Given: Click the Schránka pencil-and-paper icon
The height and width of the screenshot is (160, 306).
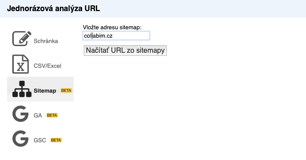Looking at the screenshot, I should coord(22,39).
